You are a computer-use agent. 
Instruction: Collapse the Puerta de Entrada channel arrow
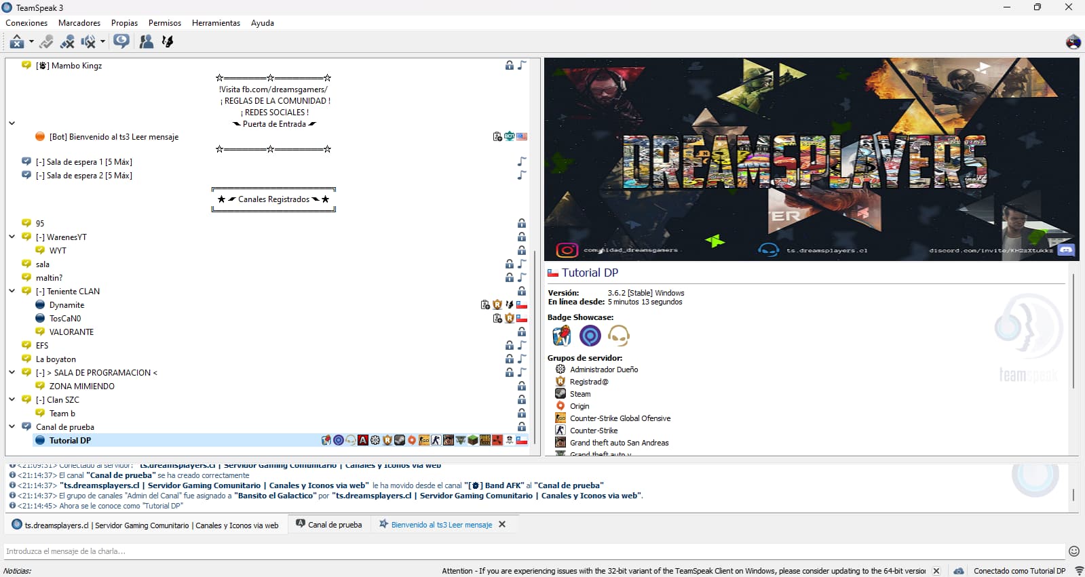[x=12, y=123]
